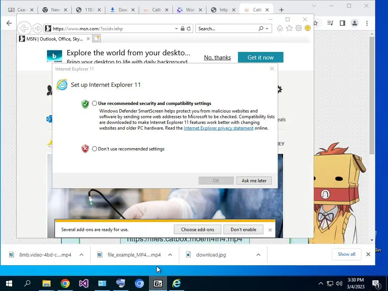Expand the IE address bar dropdown
This screenshot has height=291, width=388.
point(176,29)
